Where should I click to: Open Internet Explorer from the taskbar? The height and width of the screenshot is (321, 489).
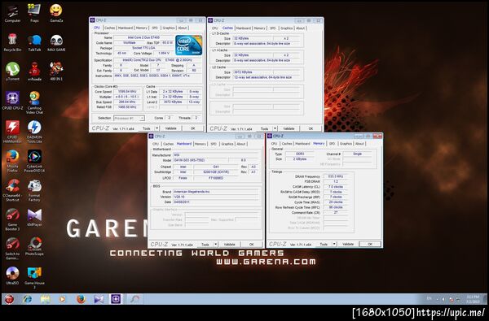(x=28, y=299)
